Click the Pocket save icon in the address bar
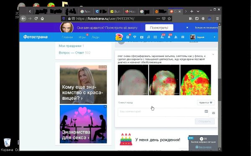The width and height of the screenshot is (251, 156). coord(164,19)
